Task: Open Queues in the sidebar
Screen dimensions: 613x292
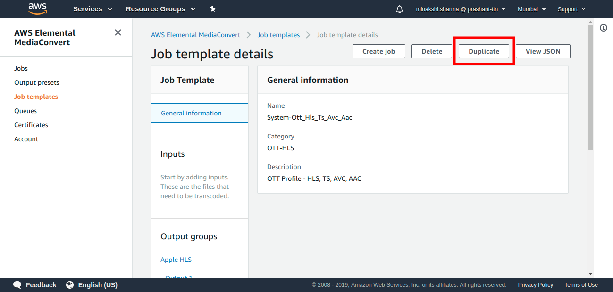Action: pyautogui.click(x=25, y=111)
